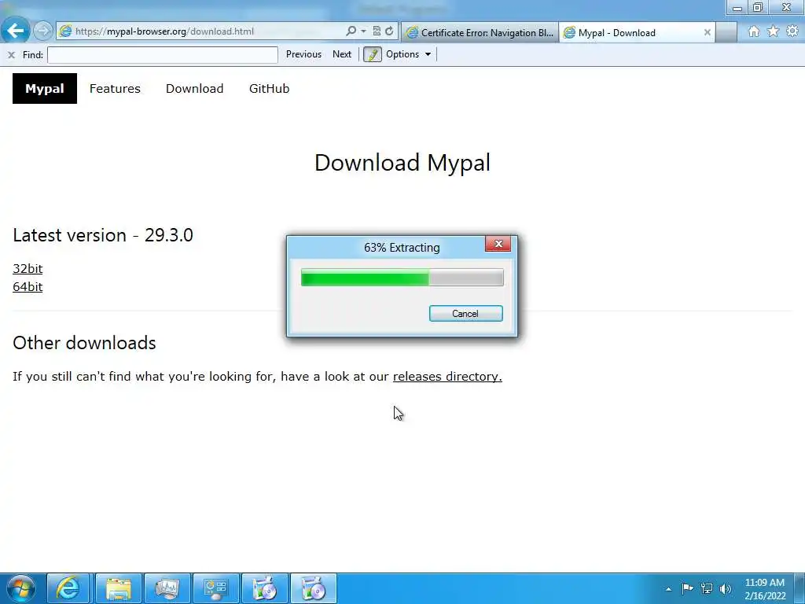
Task: Go back using the browser back arrow
Action: click(16, 31)
